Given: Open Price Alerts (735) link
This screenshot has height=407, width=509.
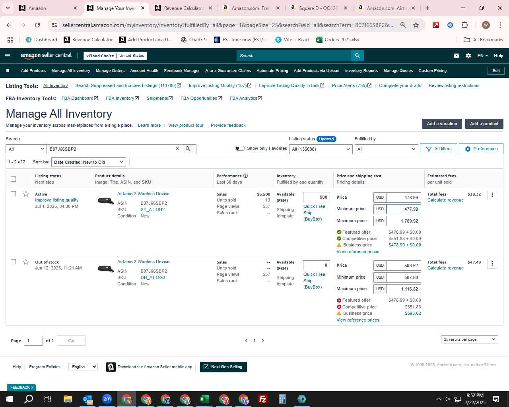Looking at the screenshot, I should [352, 85].
